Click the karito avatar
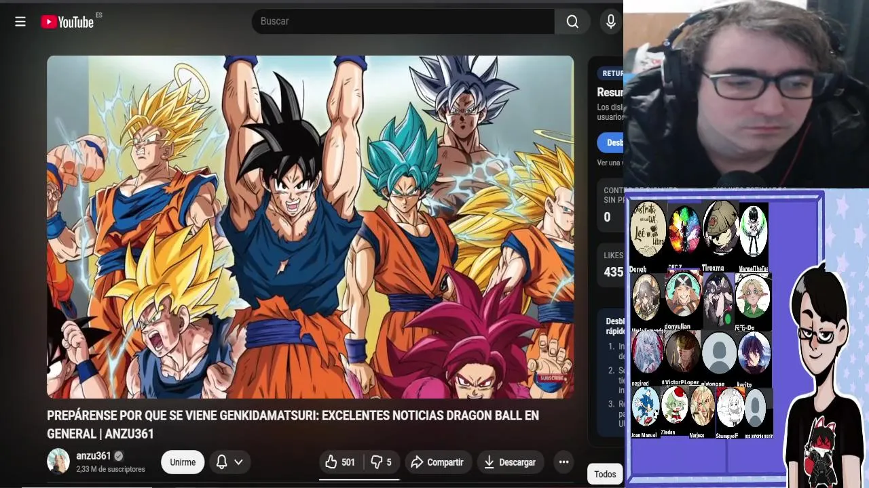The image size is (869, 488). pyautogui.click(x=754, y=352)
